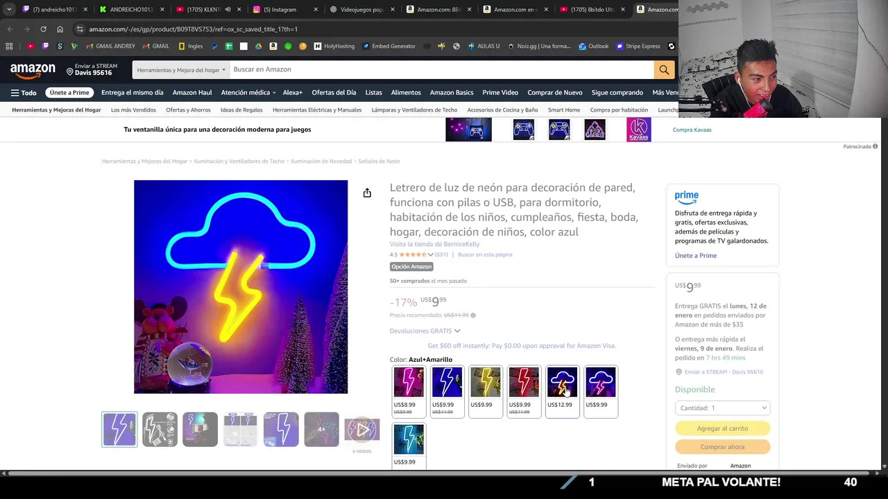Screen dimensions: 888x499
Task: Play the product video thumbnail
Action: tap(362, 430)
